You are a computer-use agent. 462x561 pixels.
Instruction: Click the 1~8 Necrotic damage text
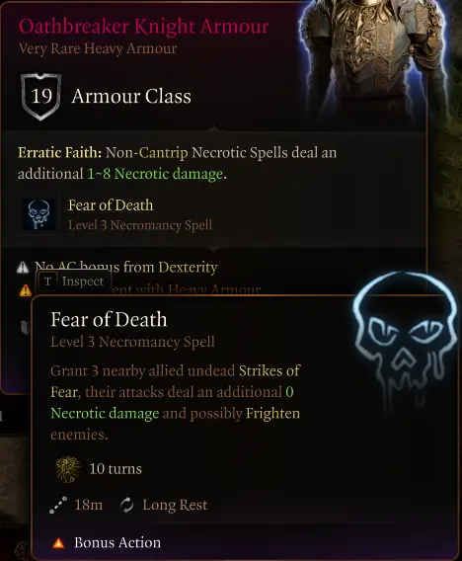pyautogui.click(x=155, y=174)
